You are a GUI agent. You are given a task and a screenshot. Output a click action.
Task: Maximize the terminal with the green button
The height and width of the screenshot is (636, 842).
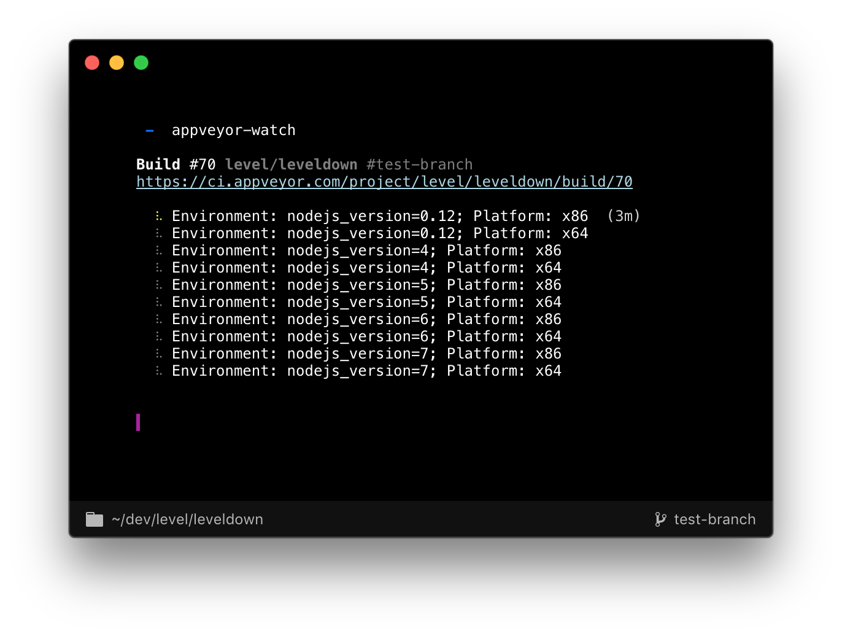coord(141,63)
